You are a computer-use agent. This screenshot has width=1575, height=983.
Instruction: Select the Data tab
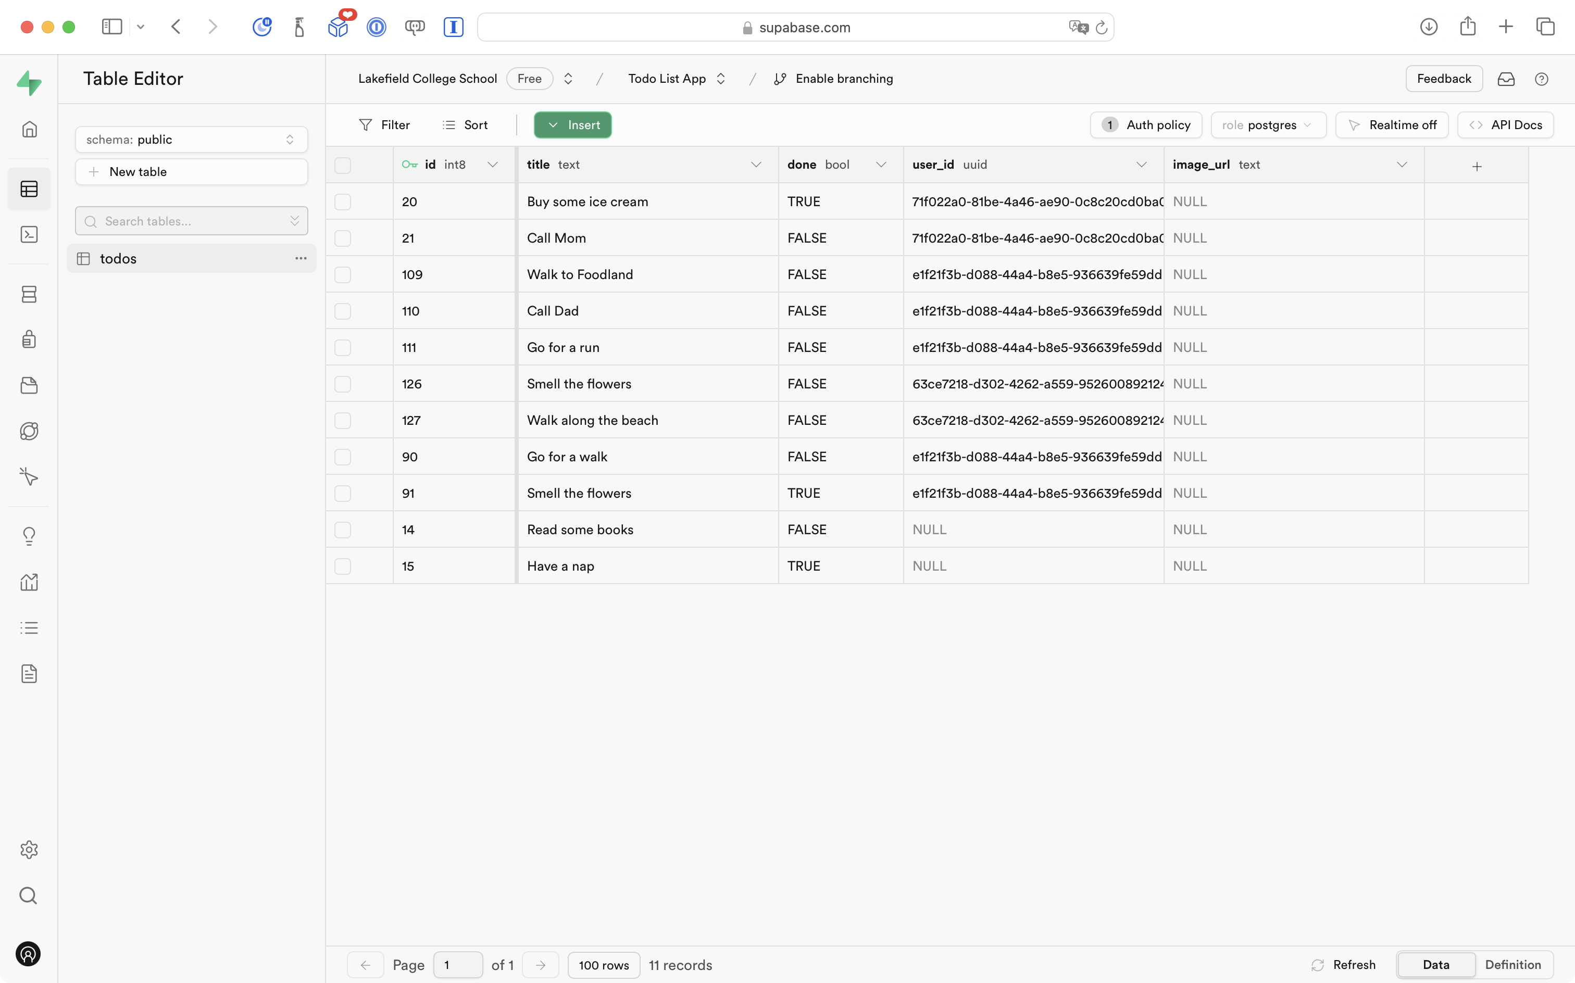[1435, 965]
